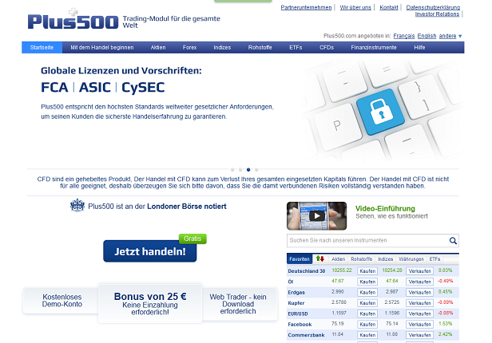Click the Plus500 logo
This screenshot has height=343, width=492.
pos(73,20)
